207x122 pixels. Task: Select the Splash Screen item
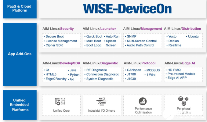tap(111, 43)
